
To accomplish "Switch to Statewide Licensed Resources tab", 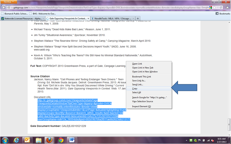I will [23, 19].
